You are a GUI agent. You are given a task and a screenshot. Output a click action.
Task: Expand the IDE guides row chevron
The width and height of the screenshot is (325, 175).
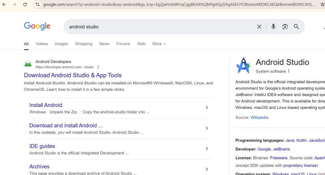coord(207,149)
